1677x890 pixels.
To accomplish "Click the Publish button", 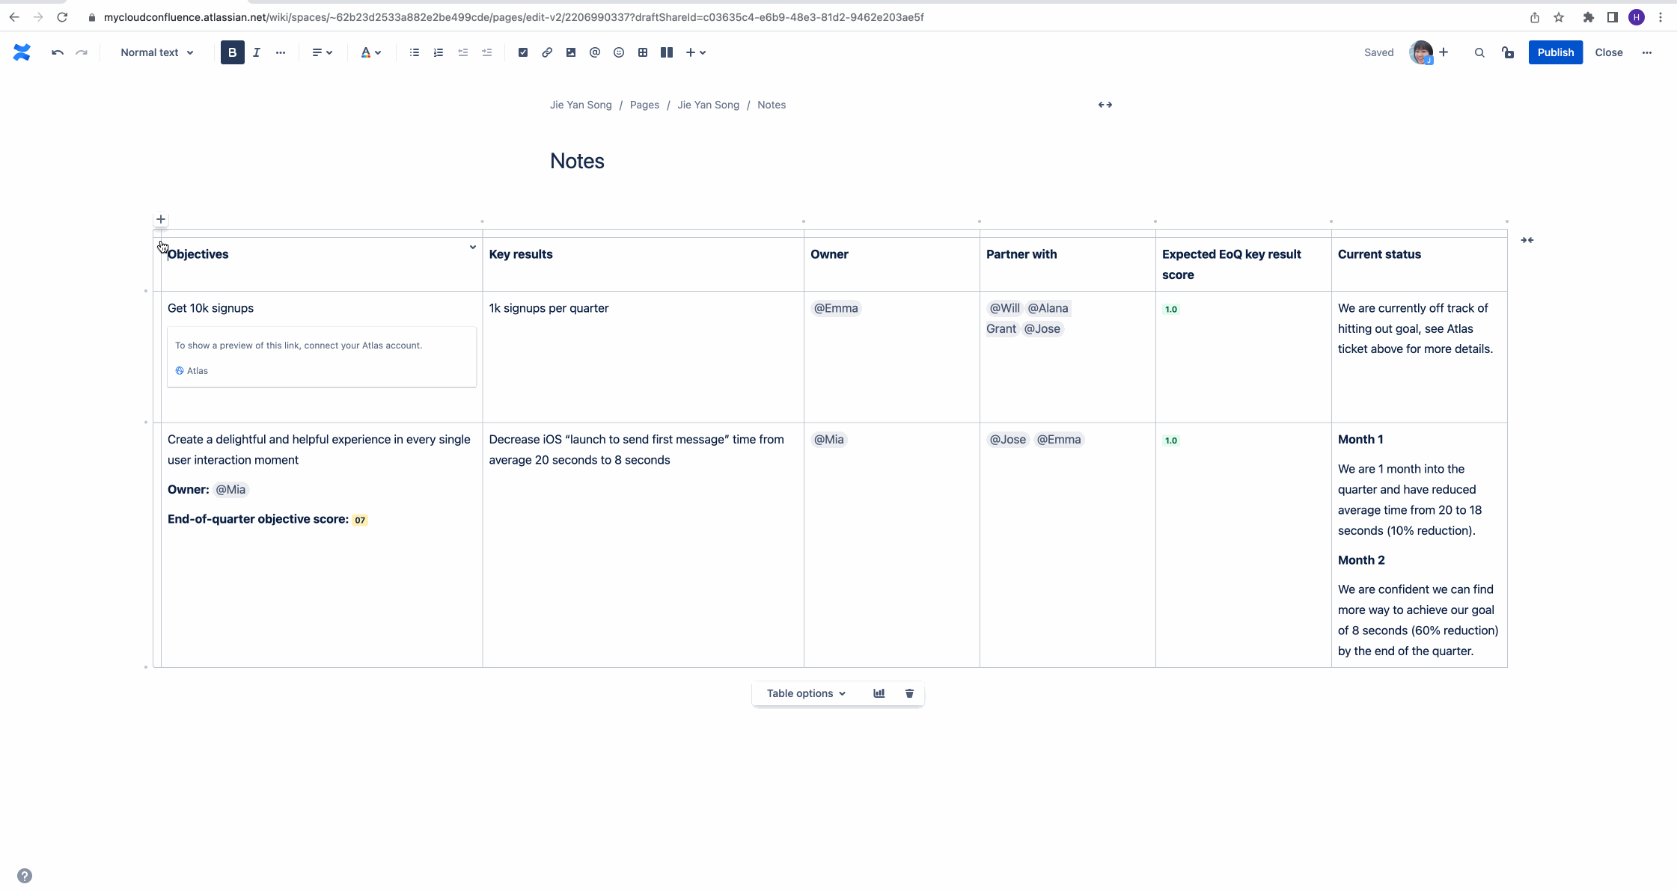I will click(1555, 52).
